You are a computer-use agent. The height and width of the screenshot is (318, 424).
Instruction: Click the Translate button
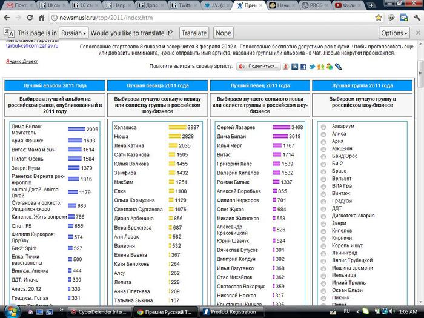click(x=194, y=33)
